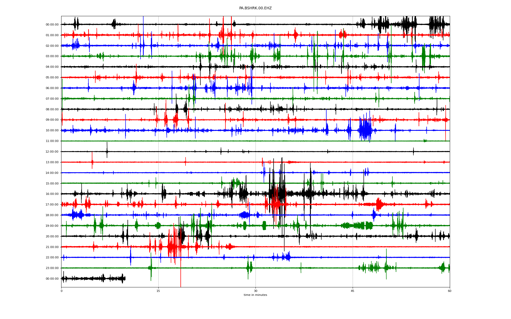Click the 0 minute x-axis tick label
Viewport: 511px width, 319px height.
pos(61,291)
